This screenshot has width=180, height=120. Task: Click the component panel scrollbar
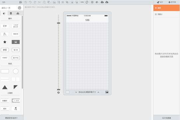(22, 52)
